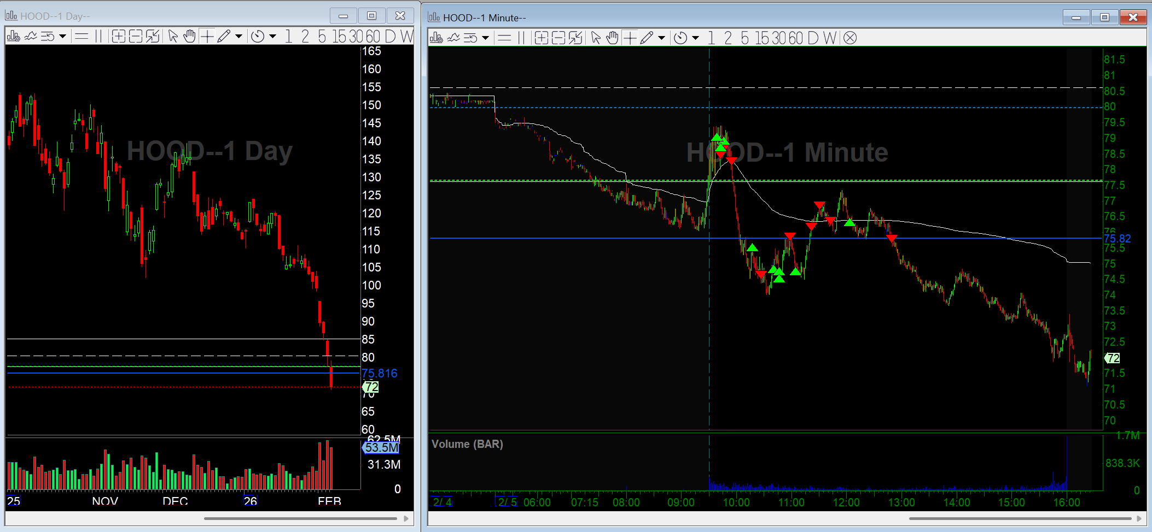This screenshot has height=532, width=1152.
Task: Select the horizontal line tool in Minute chart
Action: point(504,38)
